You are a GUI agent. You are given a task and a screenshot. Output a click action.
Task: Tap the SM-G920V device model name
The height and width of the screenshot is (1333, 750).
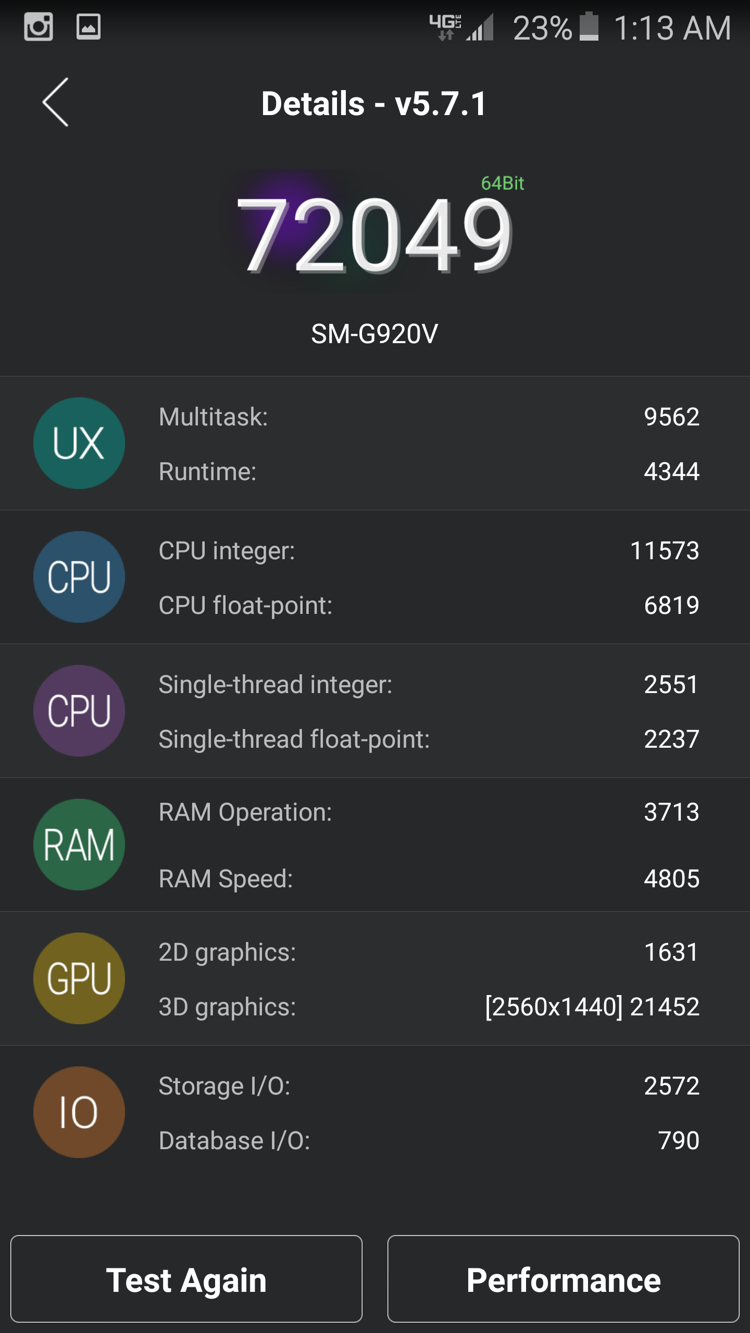(x=374, y=334)
